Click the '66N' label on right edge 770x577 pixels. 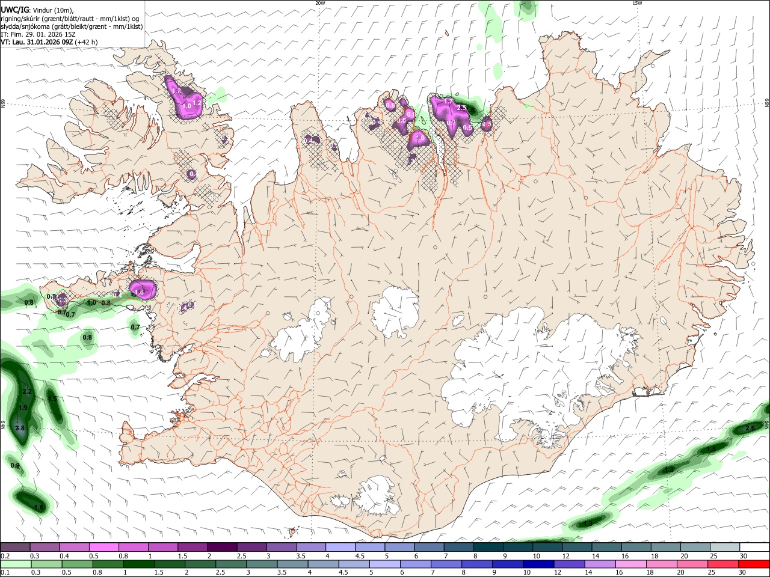tap(767, 103)
